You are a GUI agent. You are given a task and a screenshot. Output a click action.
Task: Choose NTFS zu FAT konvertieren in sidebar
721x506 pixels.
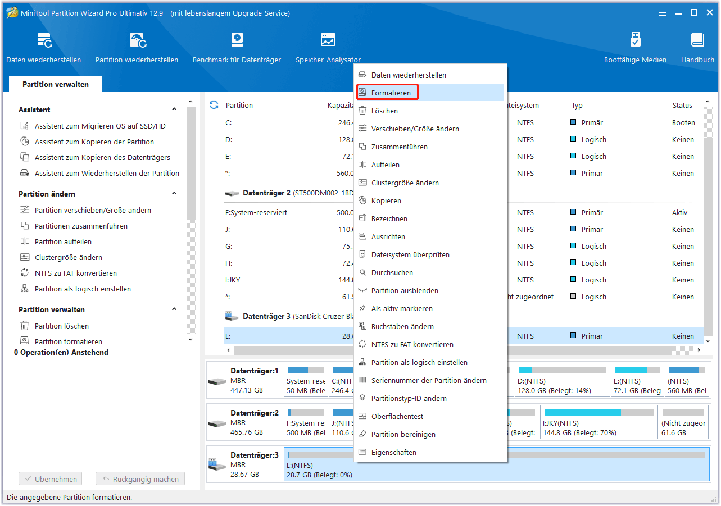pyautogui.click(x=76, y=273)
